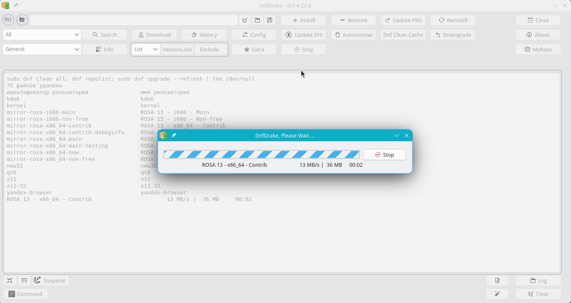Click Update SYS button

(304, 35)
